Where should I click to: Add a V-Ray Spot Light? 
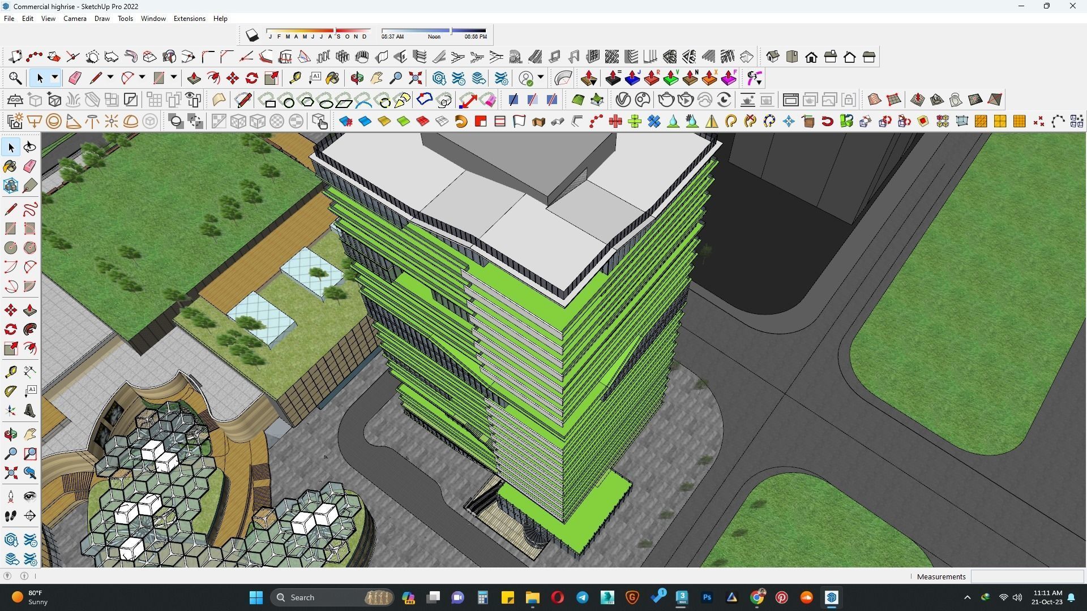72,121
